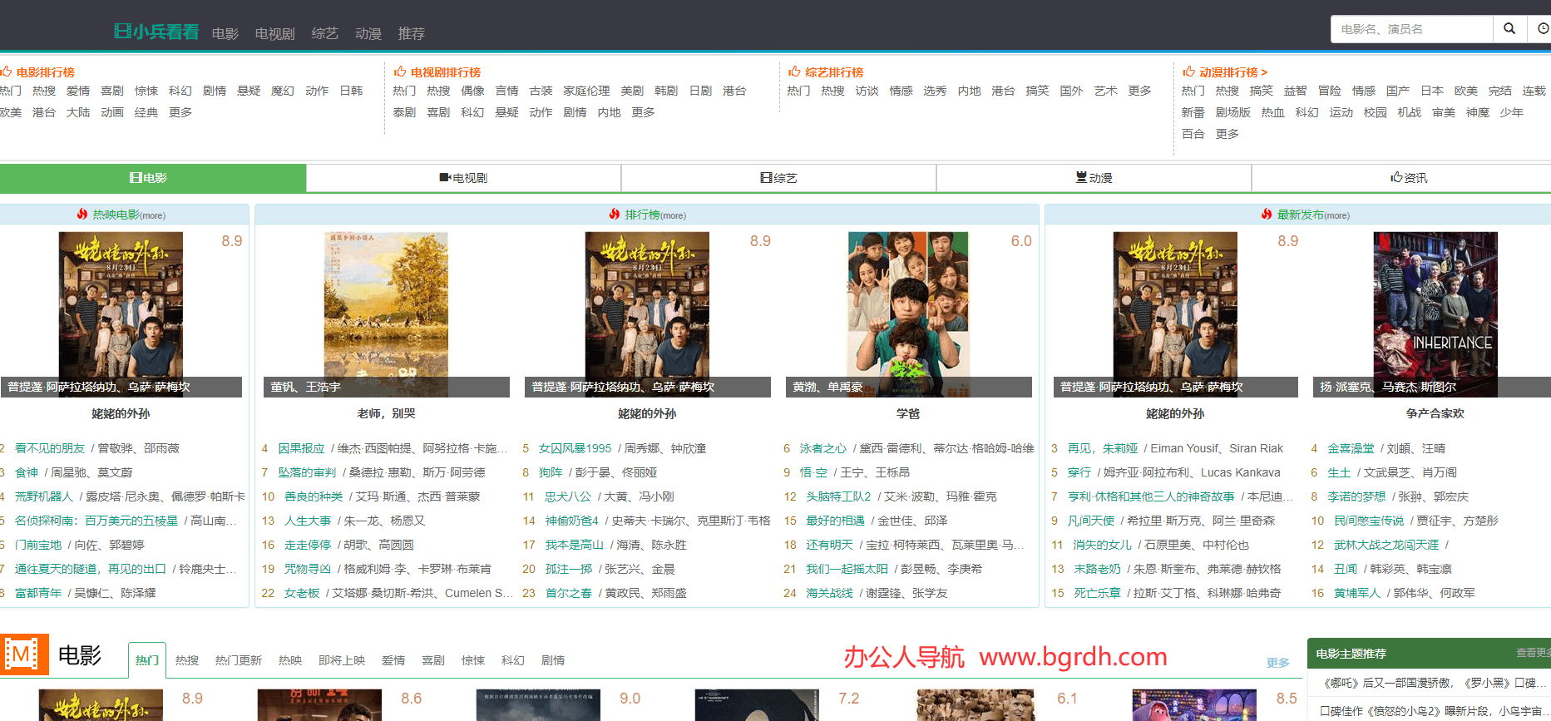Click 家庭伦理 under 电视剧排行榜

pos(586,91)
